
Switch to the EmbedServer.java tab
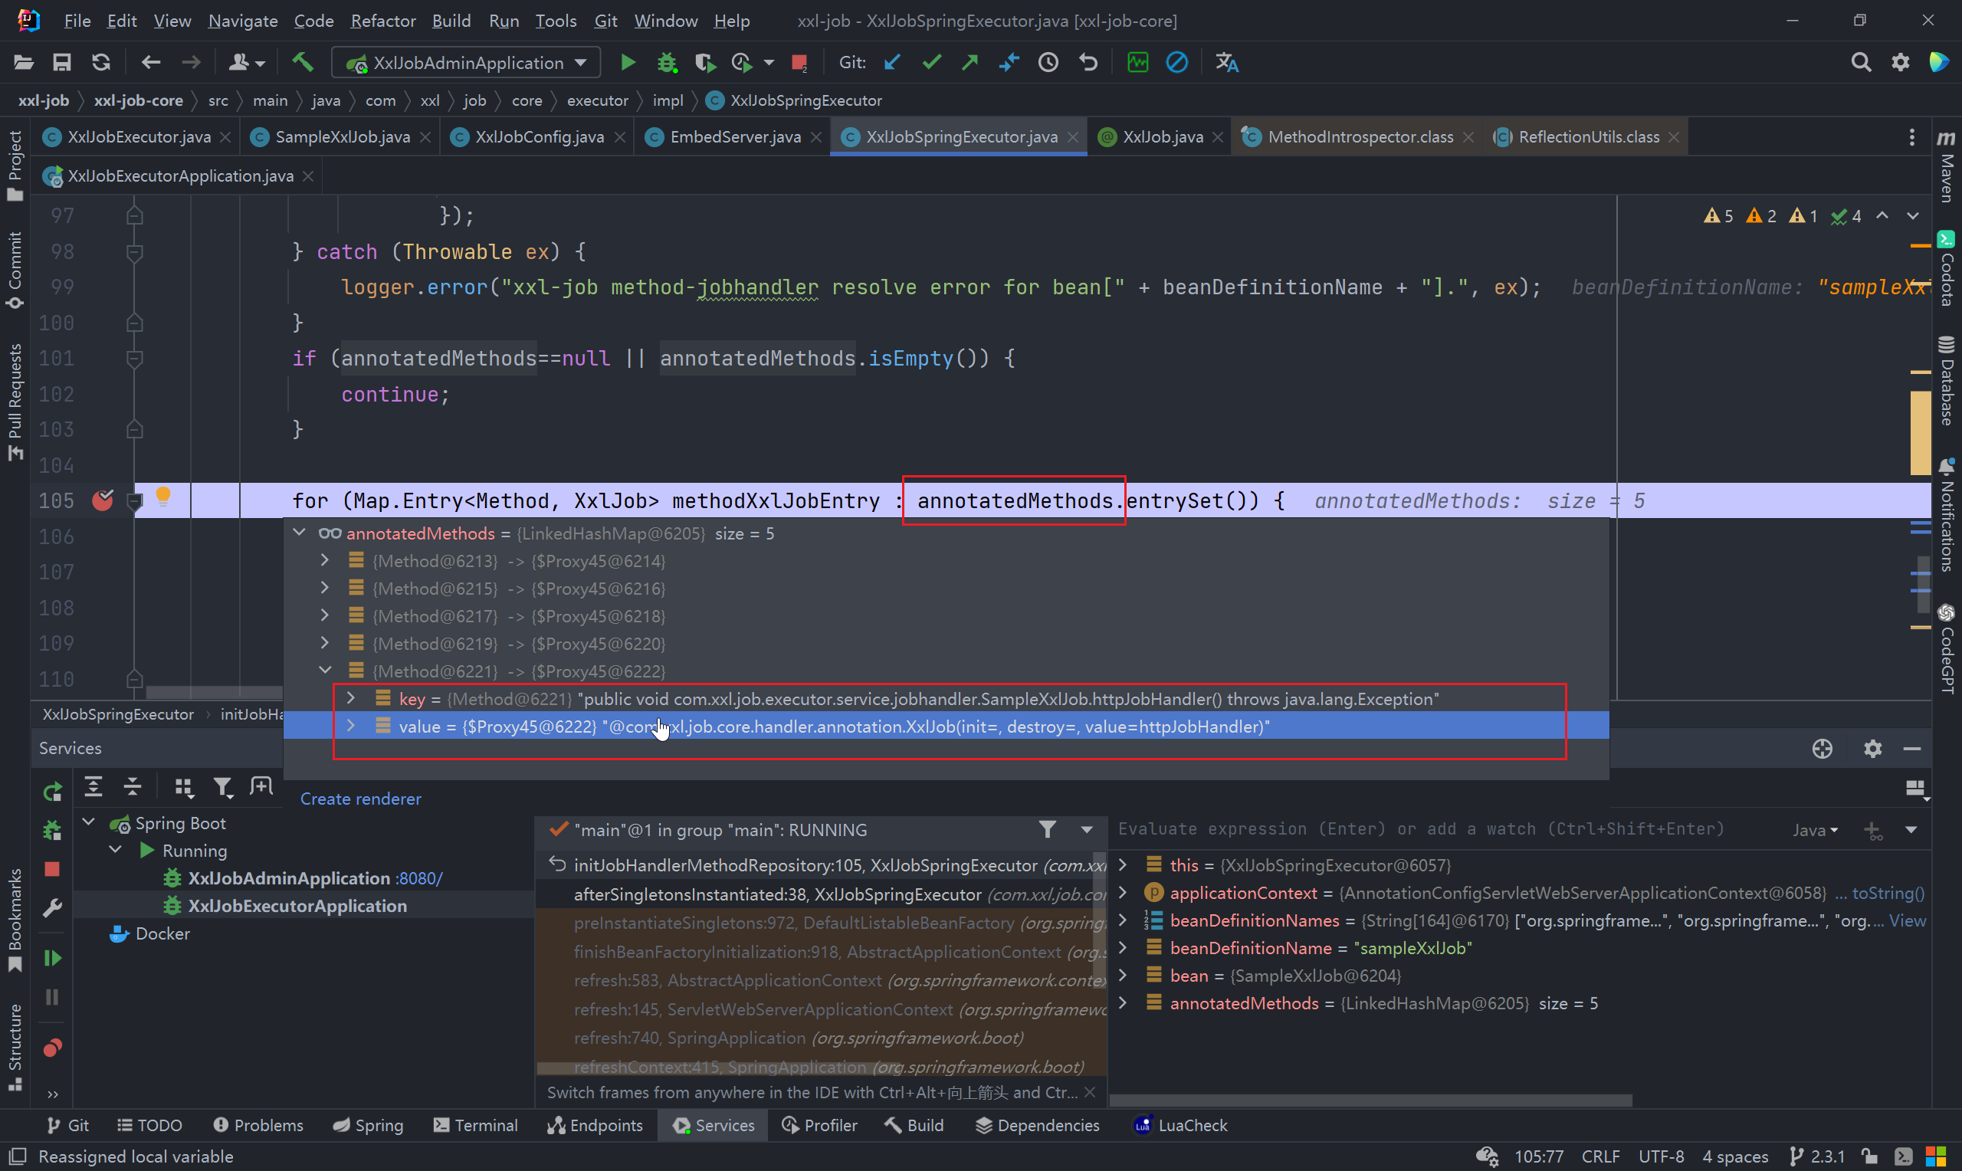pos(734,136)
